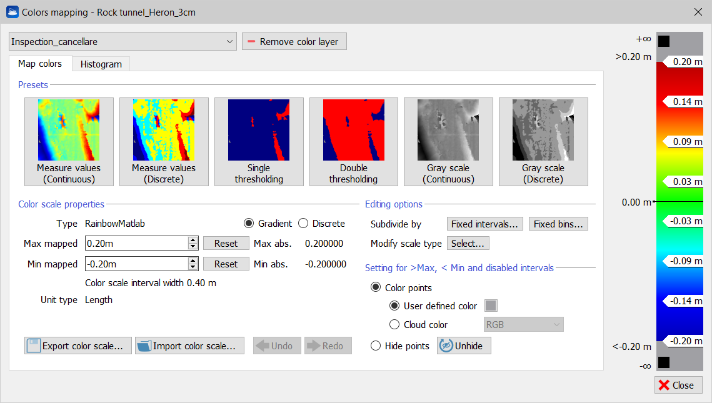
Task: Click Import color scale button
Action: pyautogui.click(x=189, y=346)
